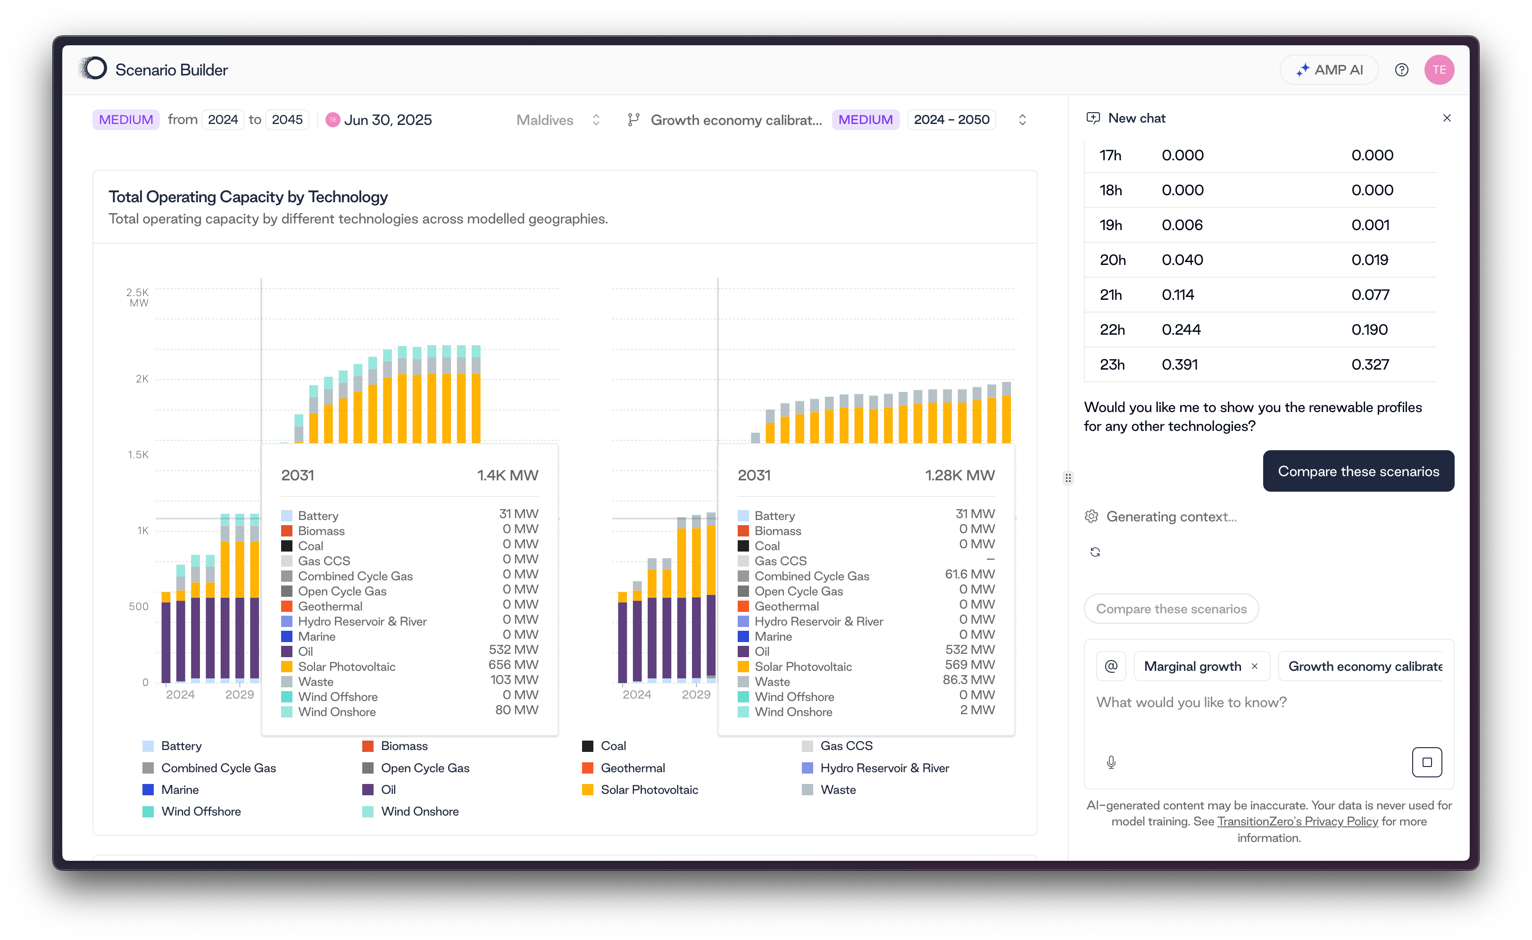
Task: Toggle Solar Photovoltaic legend series
Action: coord(649,790)
